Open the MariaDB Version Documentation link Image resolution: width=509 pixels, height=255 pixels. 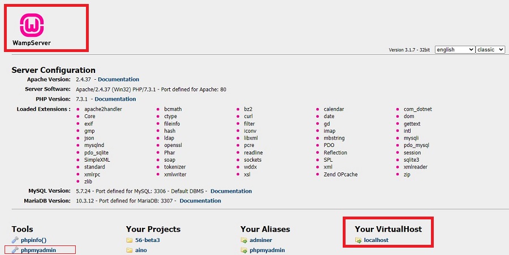[200, 201]
